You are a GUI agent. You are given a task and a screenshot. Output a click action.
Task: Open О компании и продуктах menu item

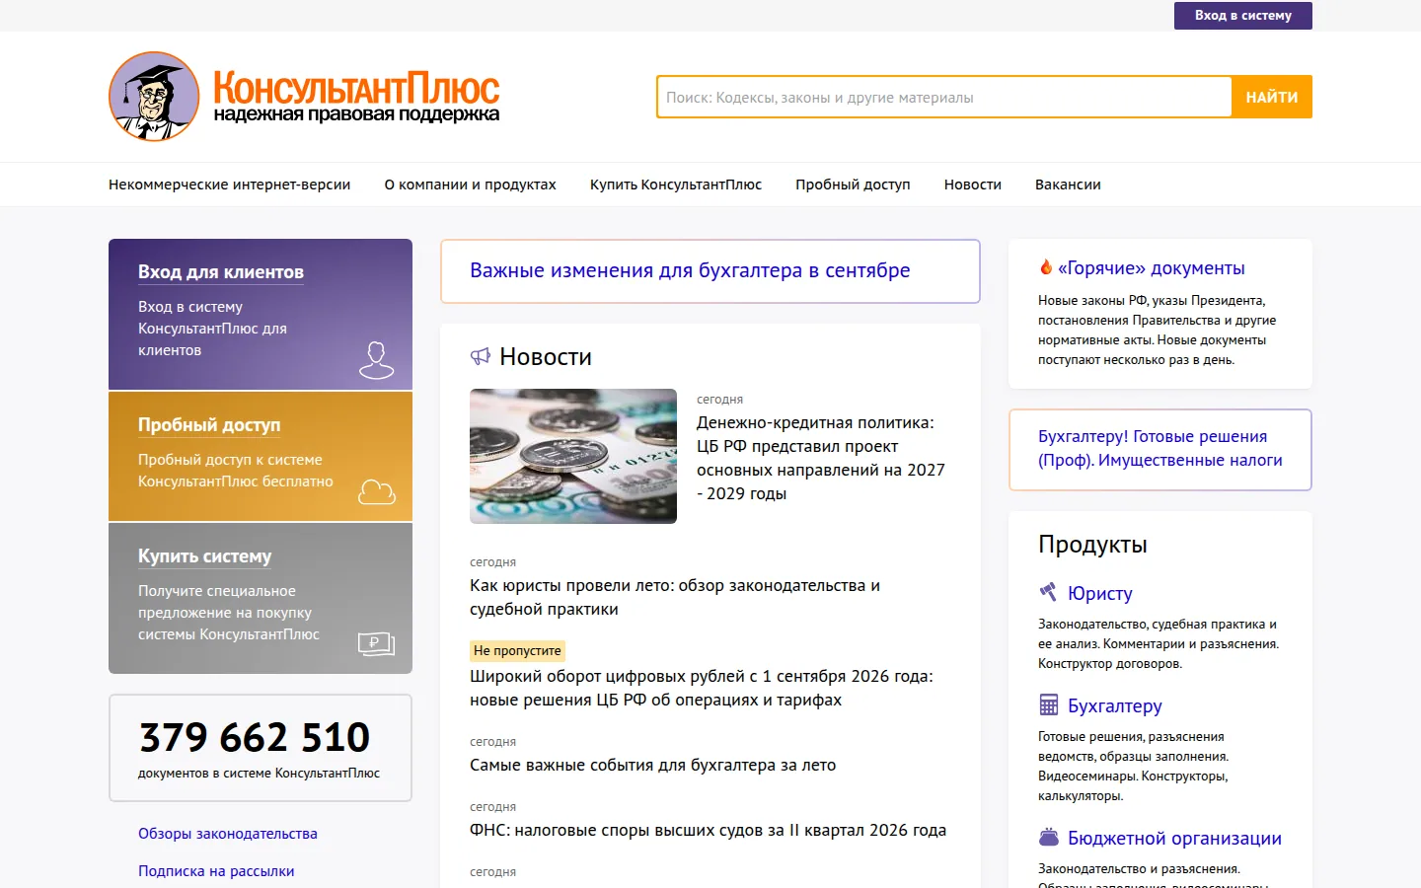point(471,185)
